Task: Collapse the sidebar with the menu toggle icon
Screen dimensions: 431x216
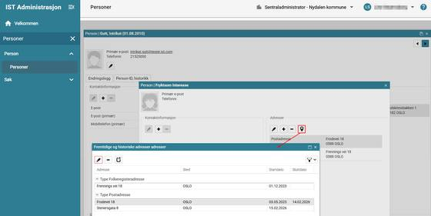Action: 71,7
